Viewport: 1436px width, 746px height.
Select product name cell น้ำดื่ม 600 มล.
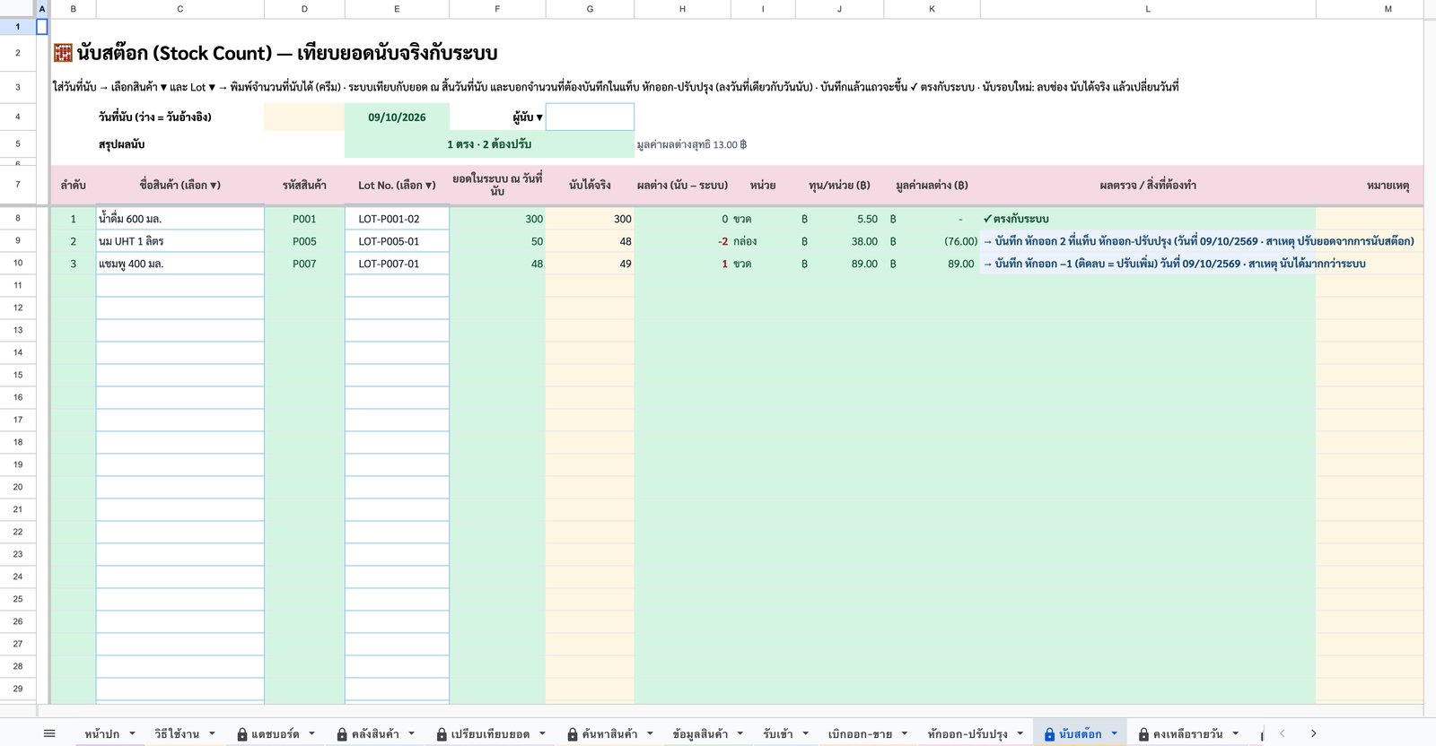[180, 219]
